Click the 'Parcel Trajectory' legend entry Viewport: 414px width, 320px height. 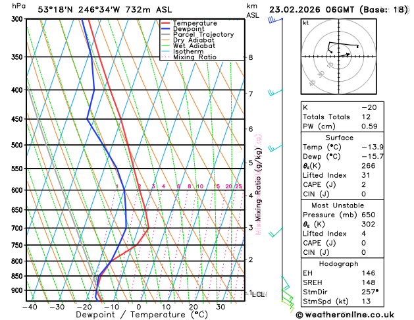[203, 35]
